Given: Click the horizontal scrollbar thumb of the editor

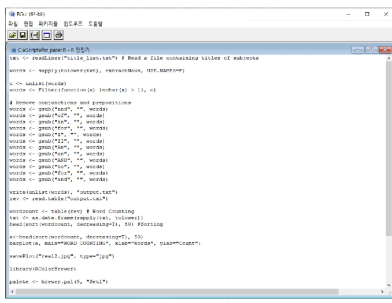Looking at the screenshot, I should [177, 292].
